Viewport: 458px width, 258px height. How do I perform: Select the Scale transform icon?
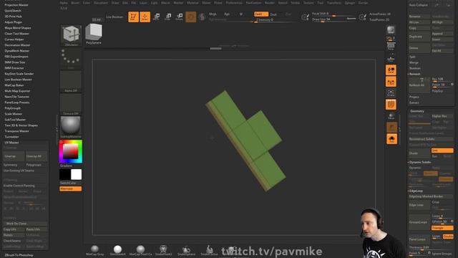coord(168,16)
